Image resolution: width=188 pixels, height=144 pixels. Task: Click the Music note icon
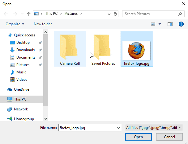12,72
